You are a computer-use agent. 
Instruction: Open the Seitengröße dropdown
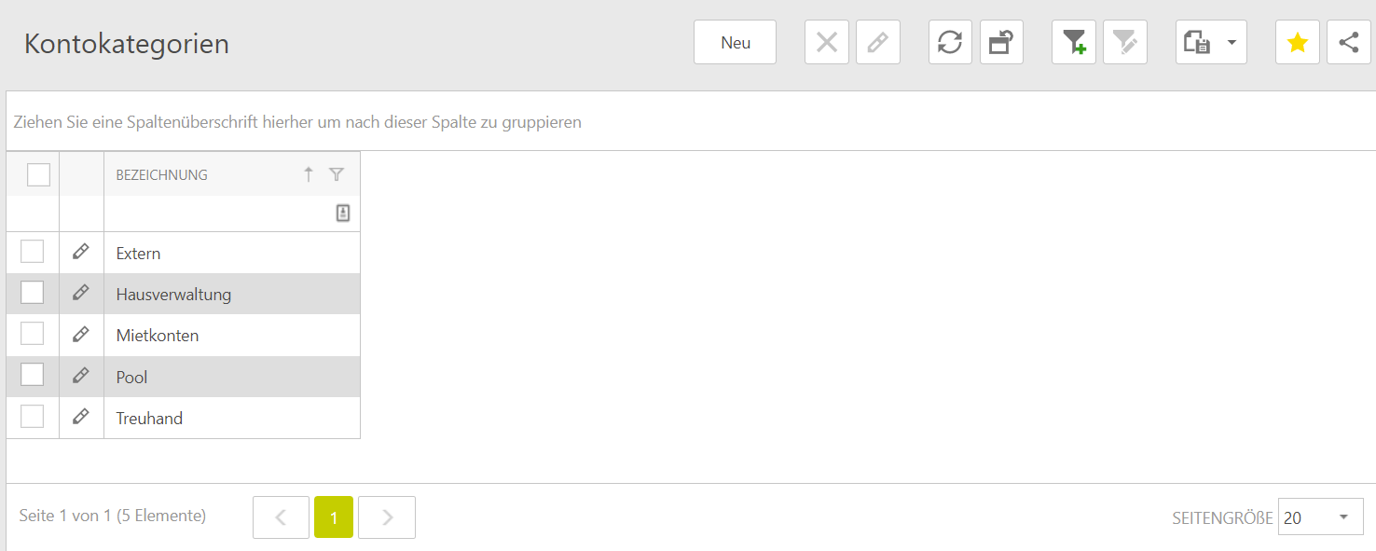[1320, 517]
